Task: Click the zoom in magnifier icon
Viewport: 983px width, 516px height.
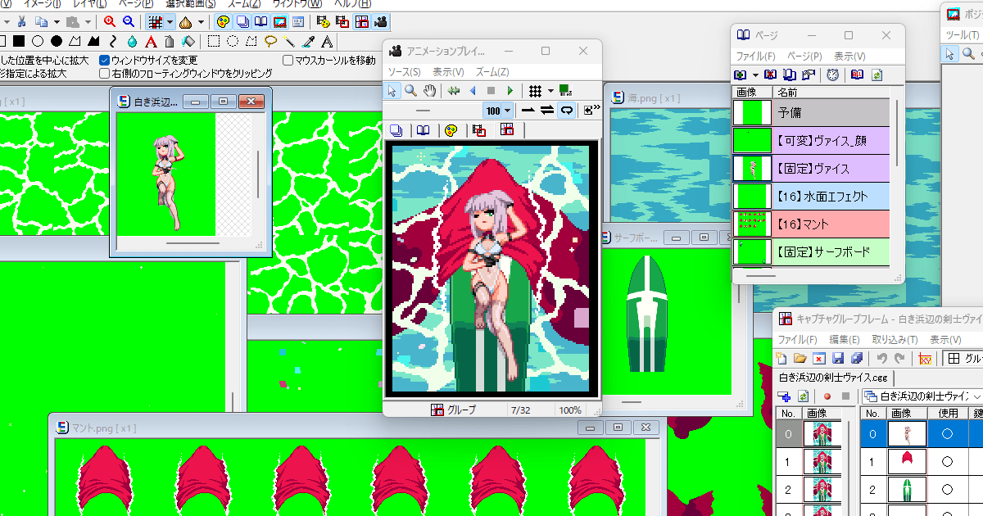Action: point(109,22)
